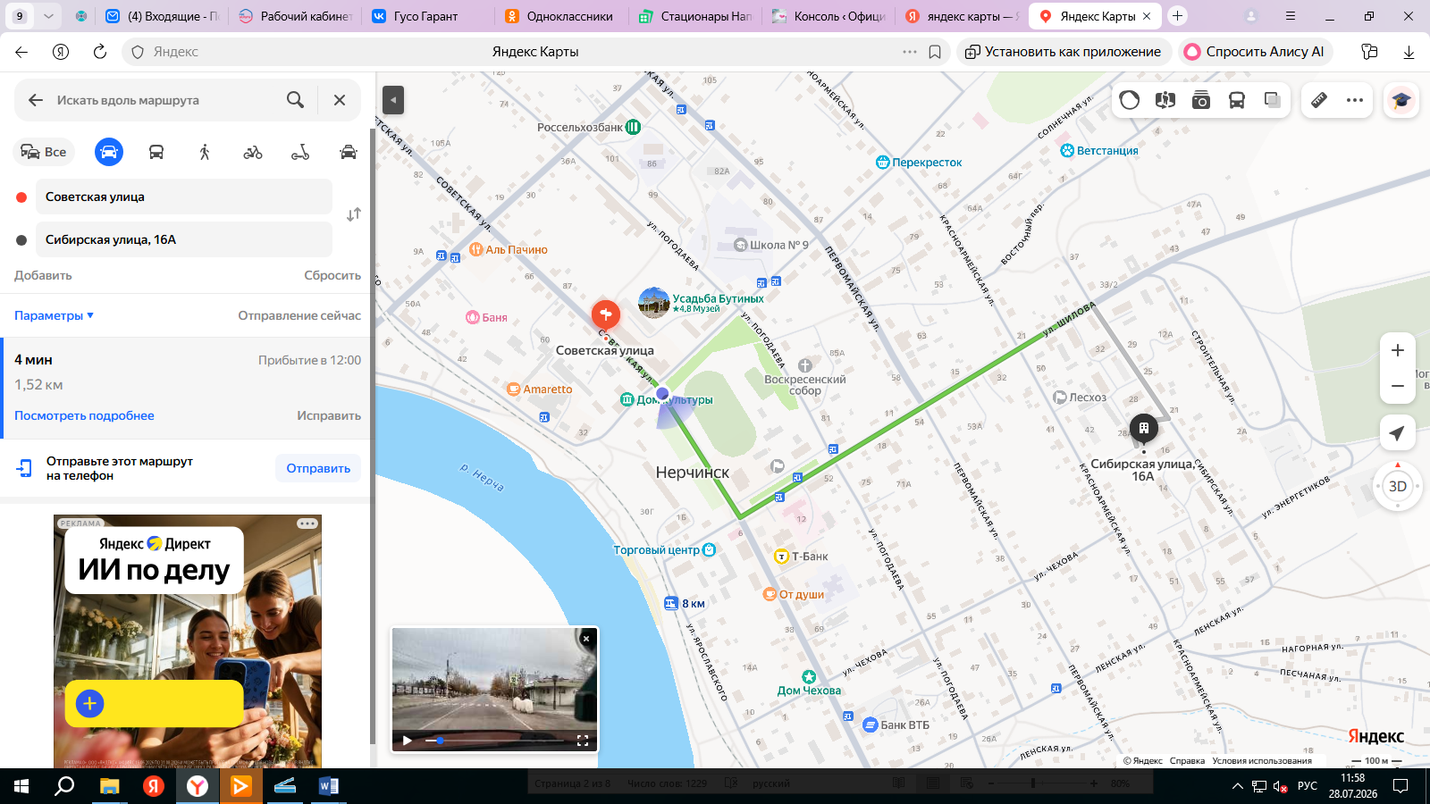Select taxi route mode

(349, 152)
